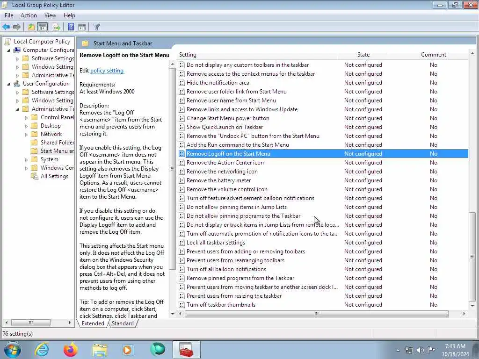This screenshot has width=479, height=359.
Task: Click the red toolbox taskbar icon
Action: pos(186,350)
